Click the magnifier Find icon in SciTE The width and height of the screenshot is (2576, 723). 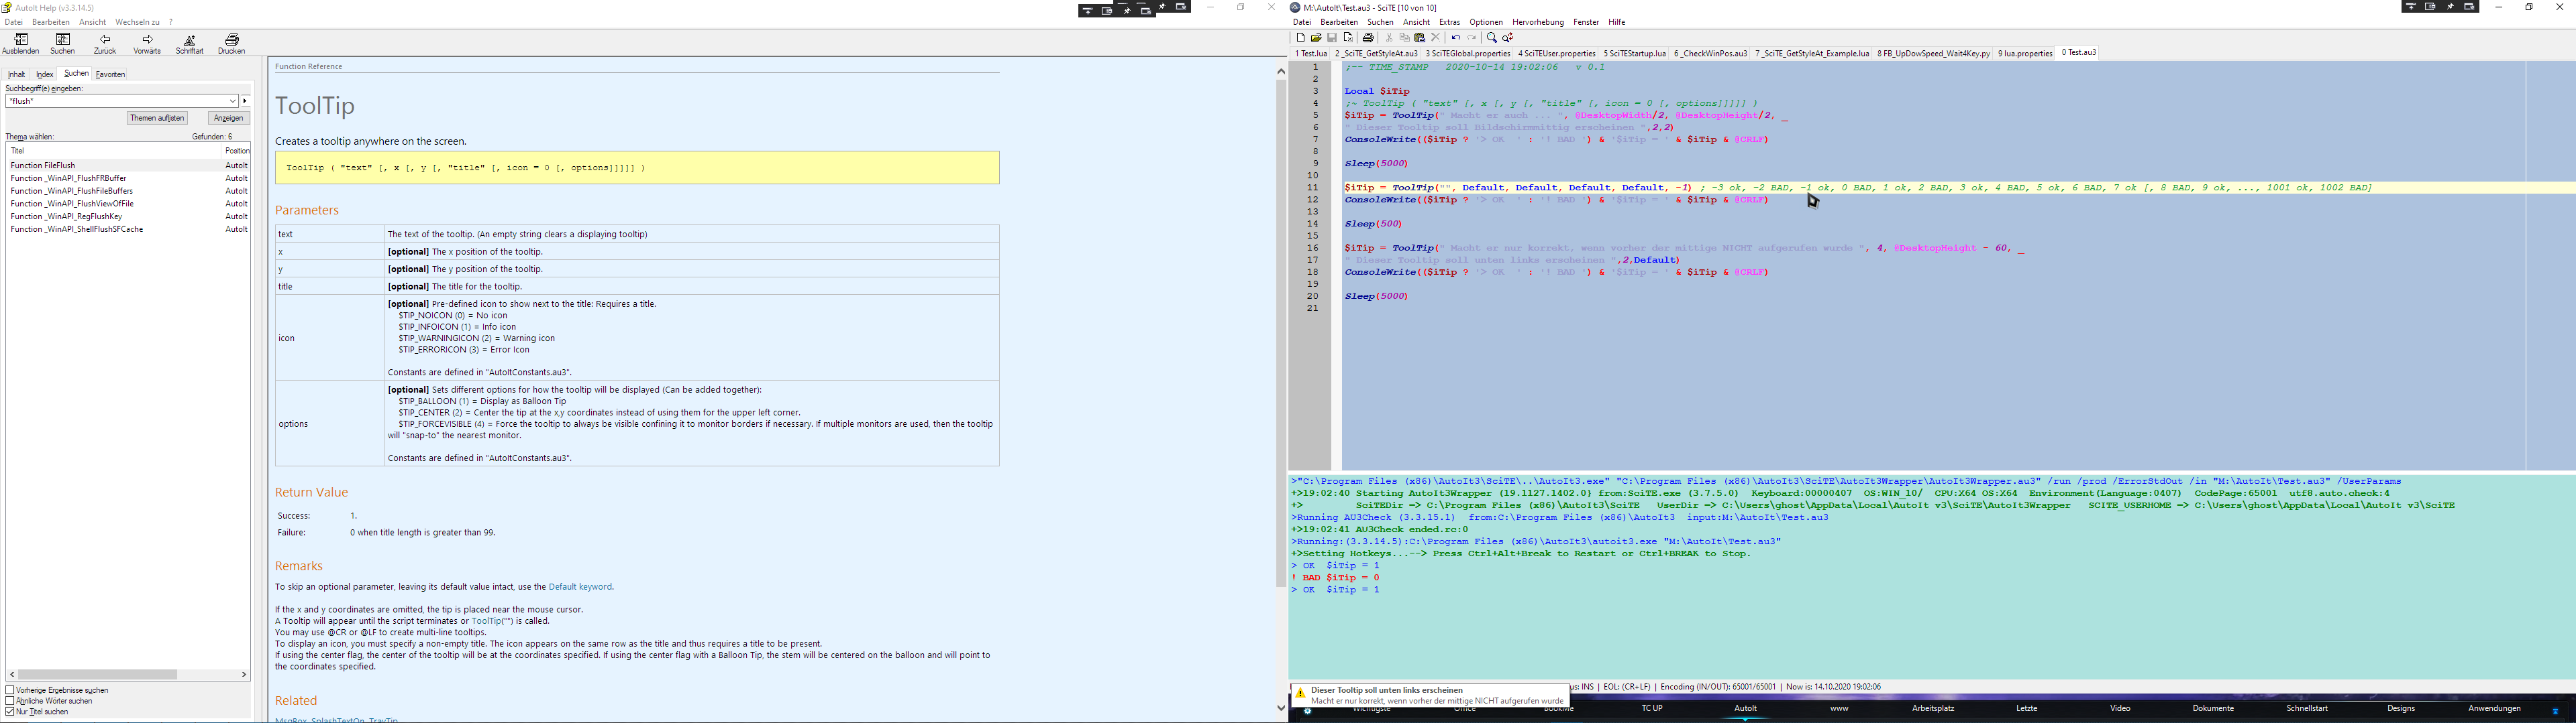click(1491, 38)
